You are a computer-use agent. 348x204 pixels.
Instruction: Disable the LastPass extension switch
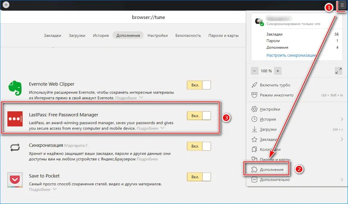(x=199, y=116)
